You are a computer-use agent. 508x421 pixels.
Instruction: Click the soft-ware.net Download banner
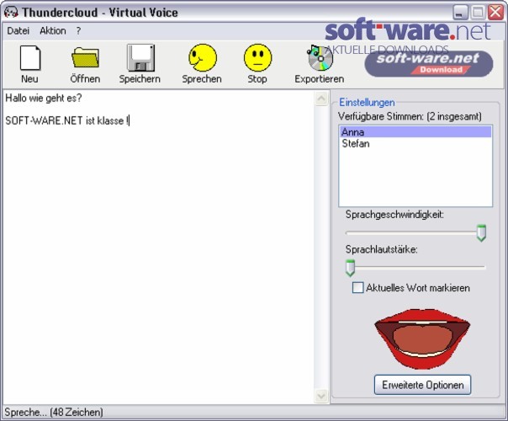coord(429,63)
